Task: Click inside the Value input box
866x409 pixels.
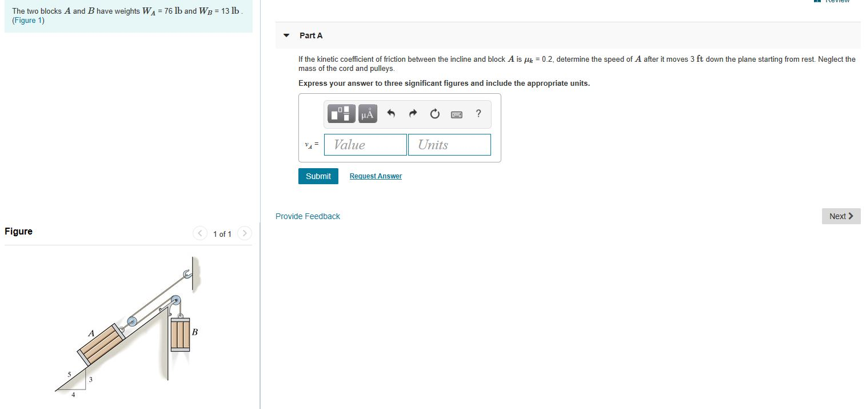Action: pyautogui.click(x=365, y=144)
